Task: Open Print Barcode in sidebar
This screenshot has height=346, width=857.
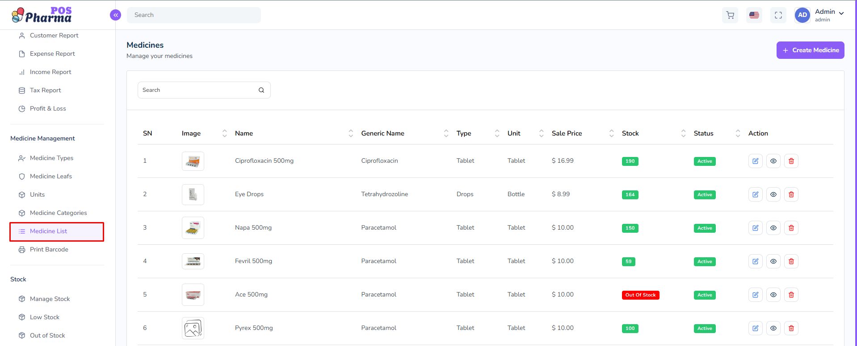Action: [49, 250]
